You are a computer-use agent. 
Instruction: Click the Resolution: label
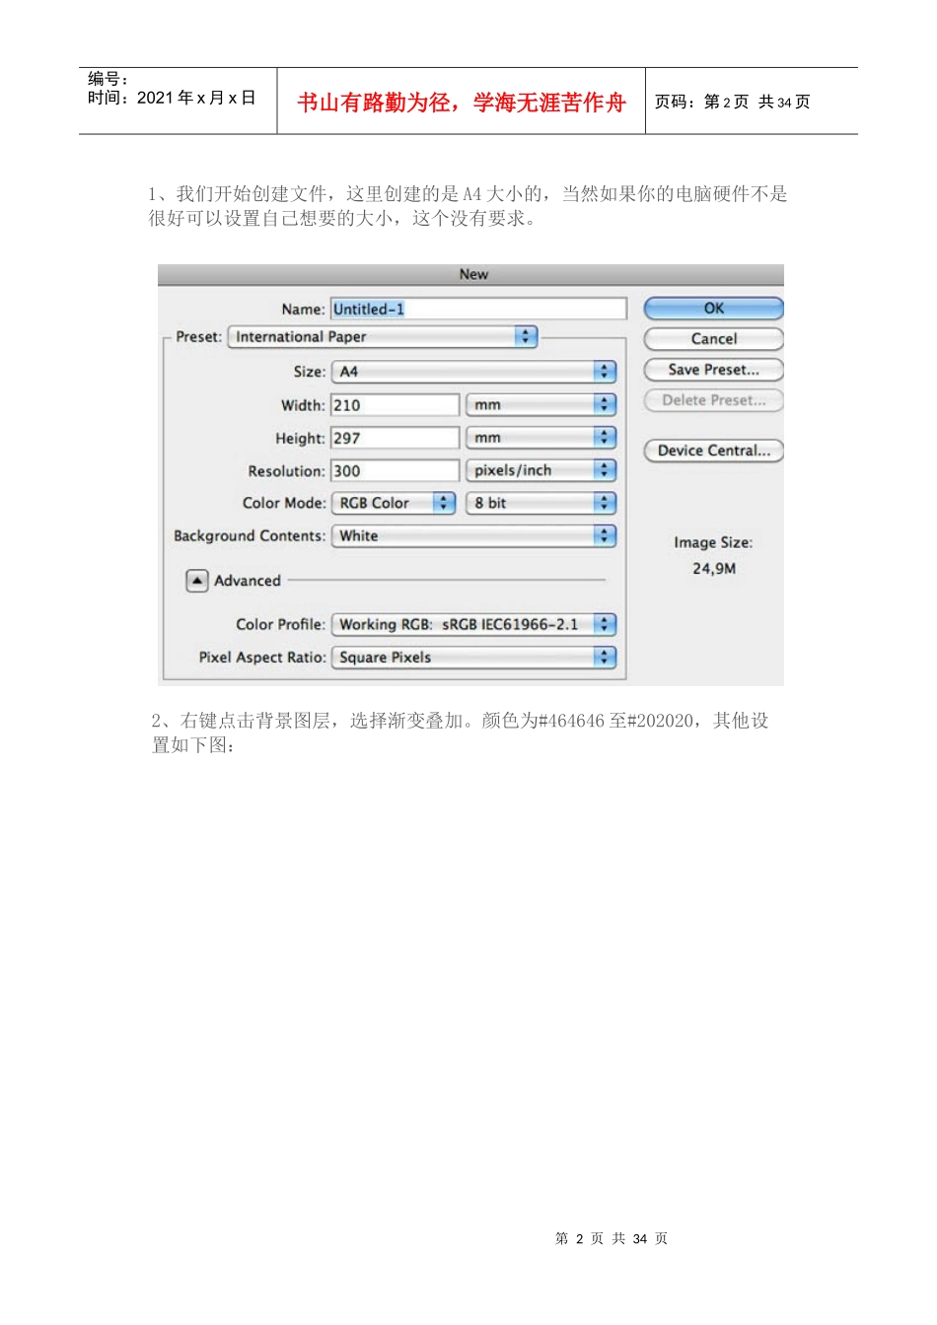[286, 471]
